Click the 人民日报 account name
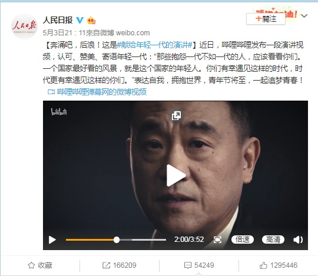Viewport: 318px width, 276px height. tap(58, 20)
